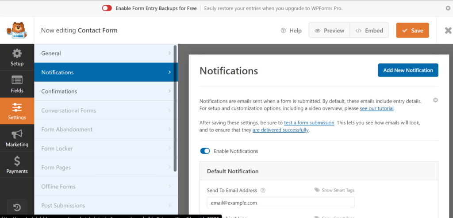Open the 'see our tutorial' link
Screen dimensions: 453x218
(377, 109)
